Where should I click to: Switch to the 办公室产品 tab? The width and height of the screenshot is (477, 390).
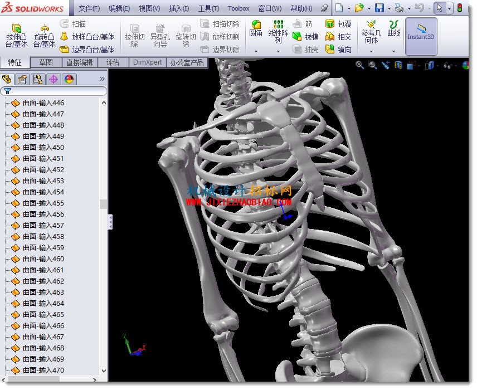coord(187,62)
